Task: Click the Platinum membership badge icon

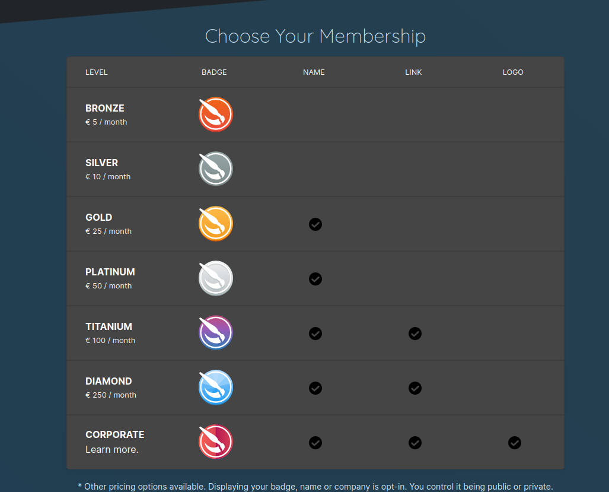Action: (216, 278)
